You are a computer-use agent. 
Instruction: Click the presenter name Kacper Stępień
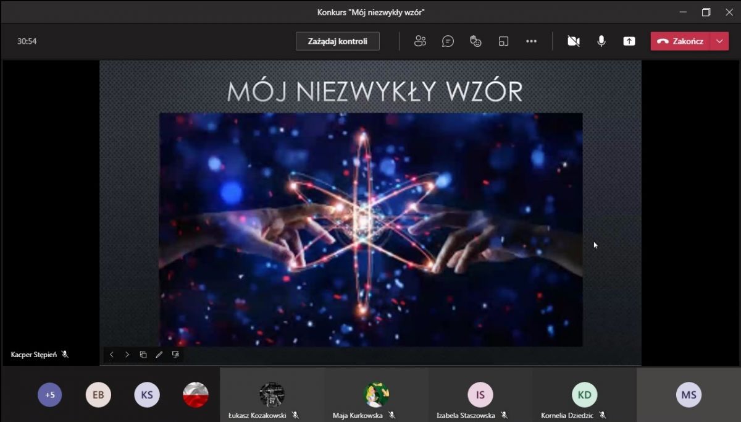(34, 355)
